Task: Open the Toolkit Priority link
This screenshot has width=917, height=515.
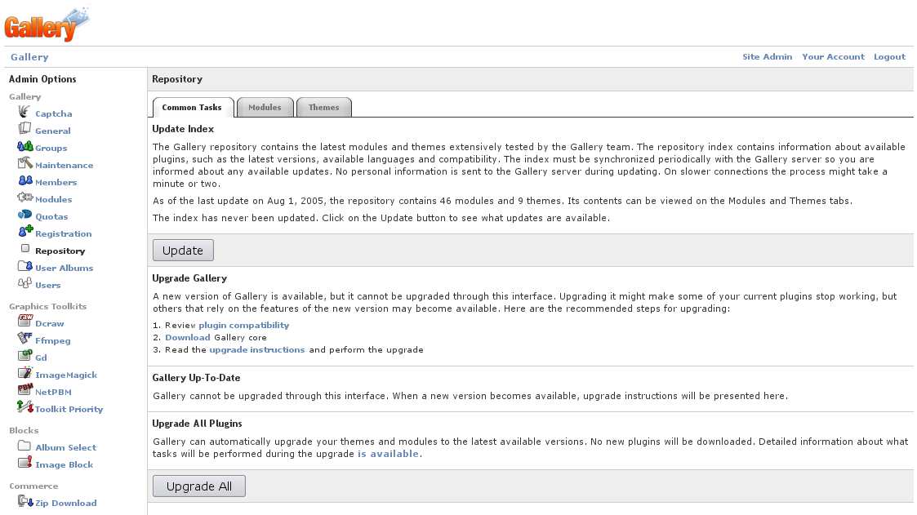Action: 69,409
